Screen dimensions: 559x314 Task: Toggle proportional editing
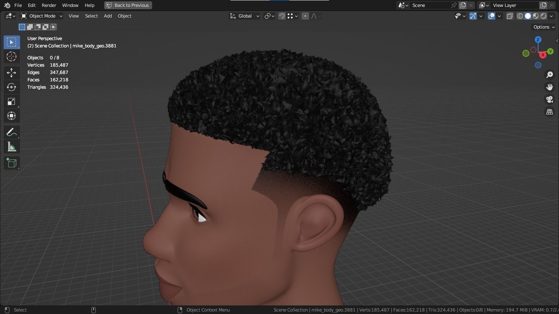click(x=305, y=16)
